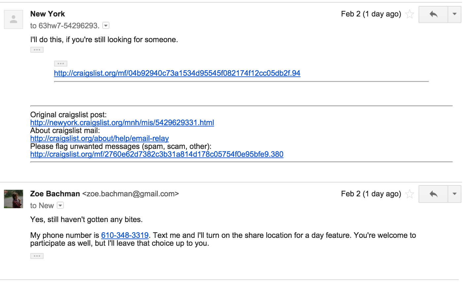Screen dimensions: 472x282
Task: Star Zoe Bachman's reply message
Action: pos(410,194)
